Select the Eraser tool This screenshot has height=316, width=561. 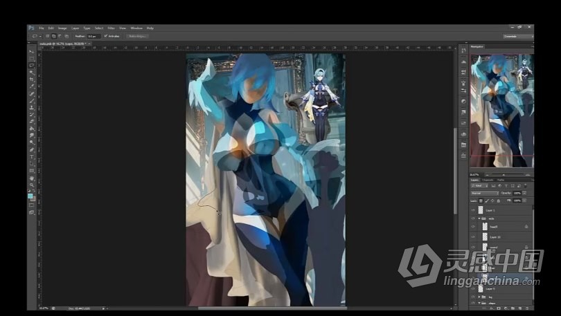[x=31, y=122]
